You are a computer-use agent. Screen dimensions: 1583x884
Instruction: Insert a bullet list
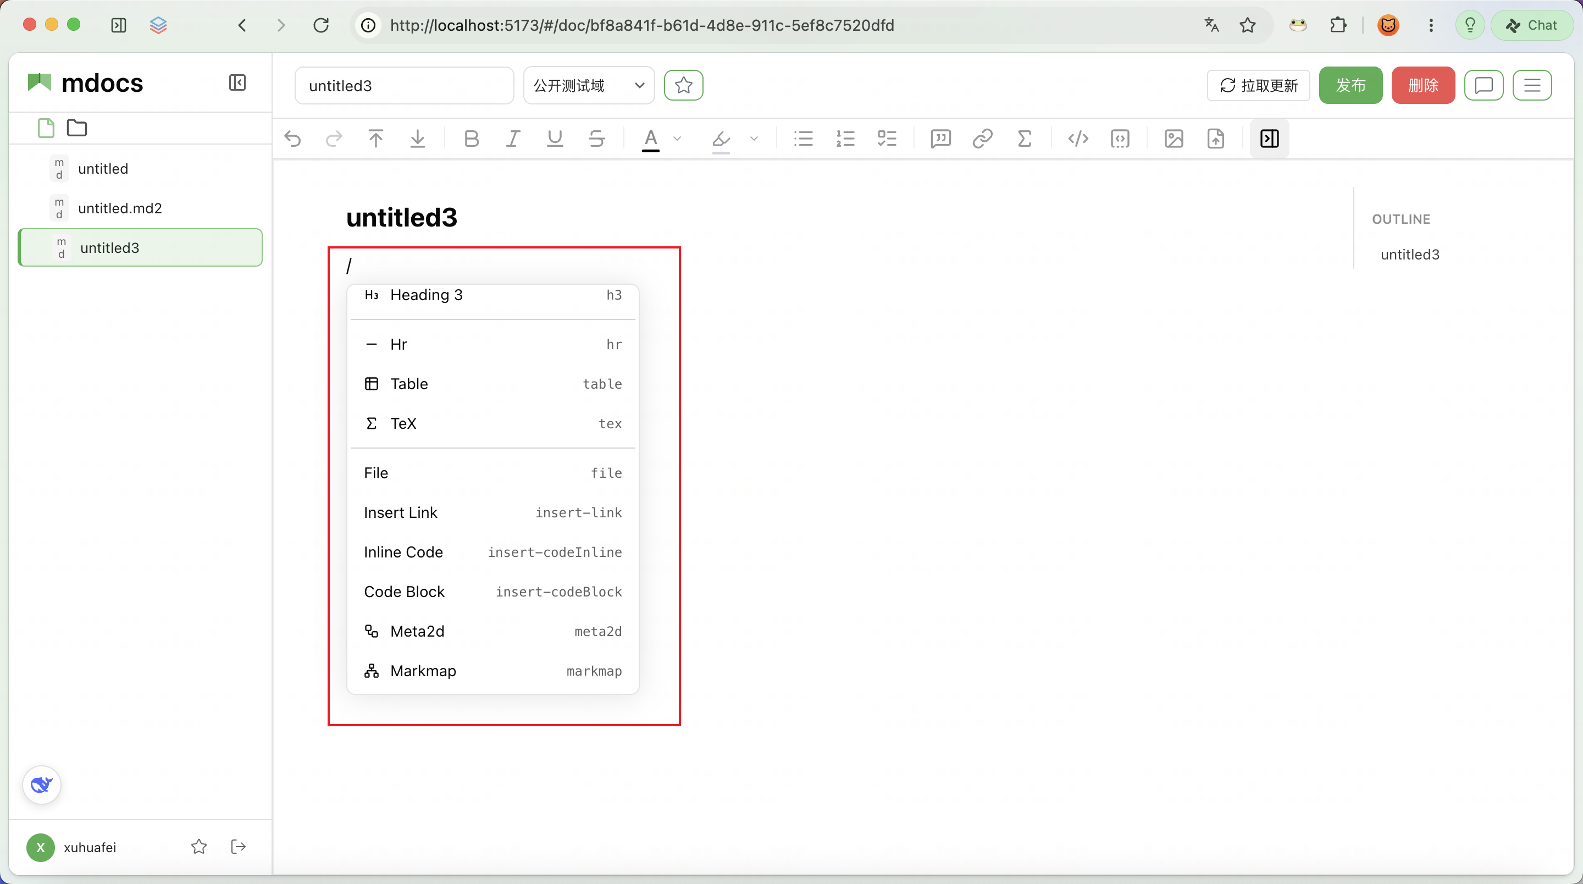pos(803,139)
